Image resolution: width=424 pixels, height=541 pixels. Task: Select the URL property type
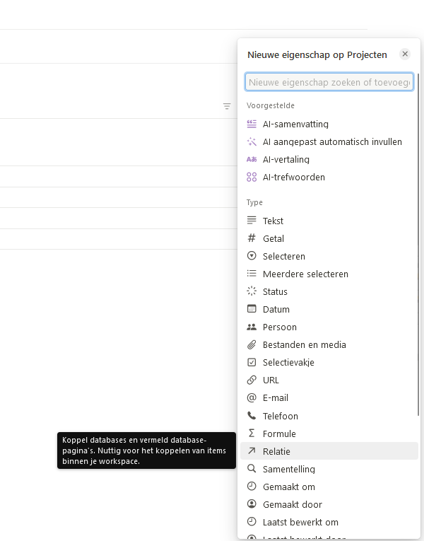pyautogui.click(x=329, y=380)
